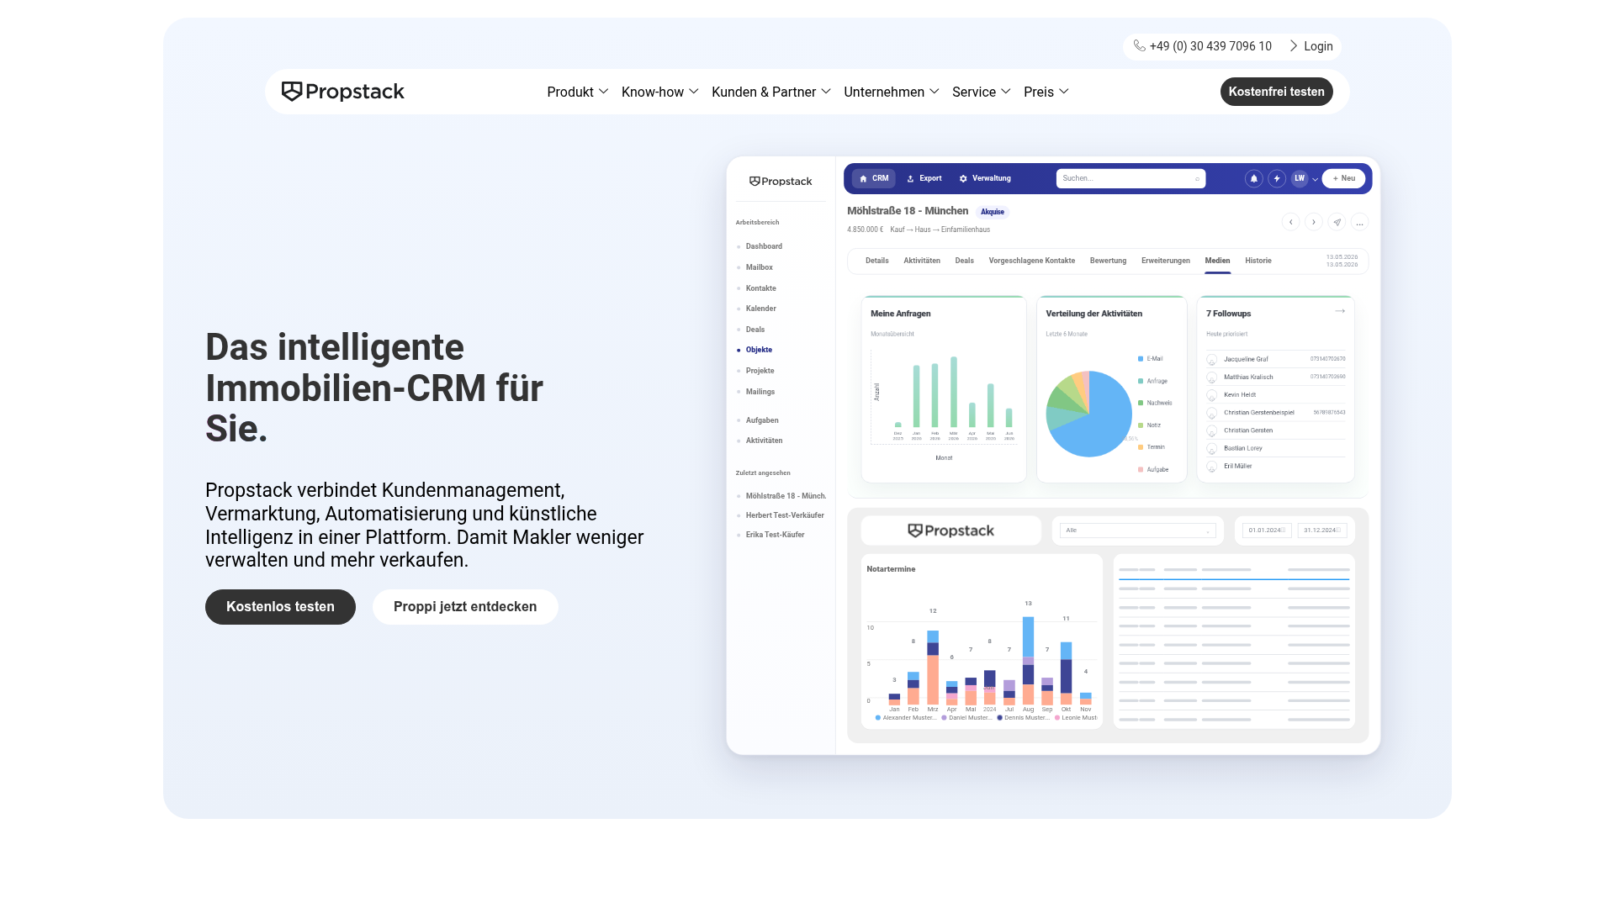Expand the Know-how dropdown
Viewport: 1615px width, 908px height.
point(660,92)
